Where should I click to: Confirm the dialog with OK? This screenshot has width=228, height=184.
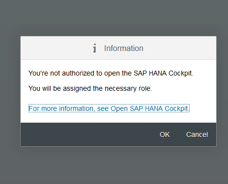point(165,134)
